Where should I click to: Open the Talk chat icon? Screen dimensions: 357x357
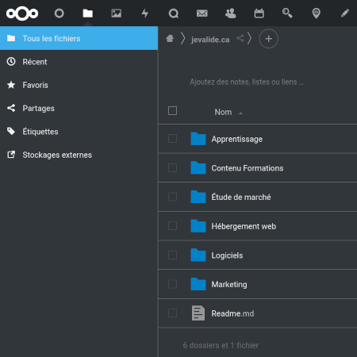click(x=174, y=13)
